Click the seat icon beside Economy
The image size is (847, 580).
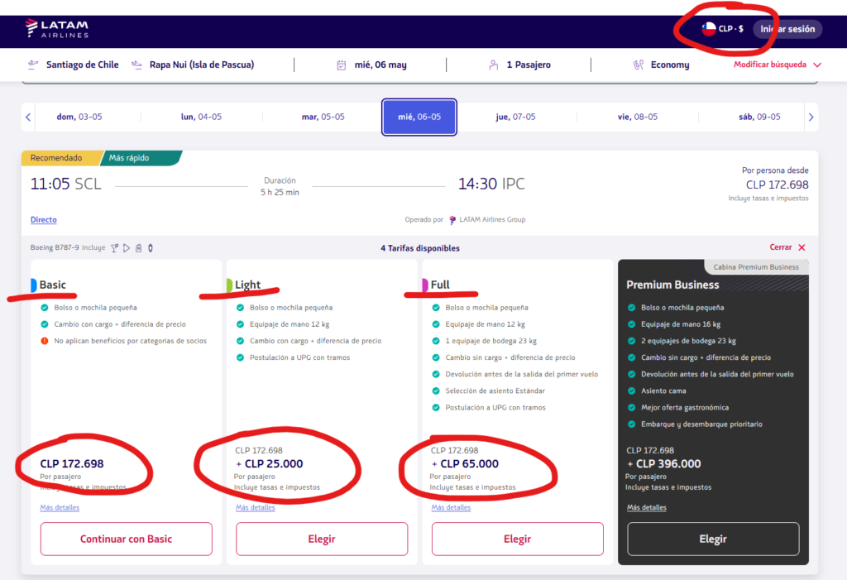coord(639,65)
